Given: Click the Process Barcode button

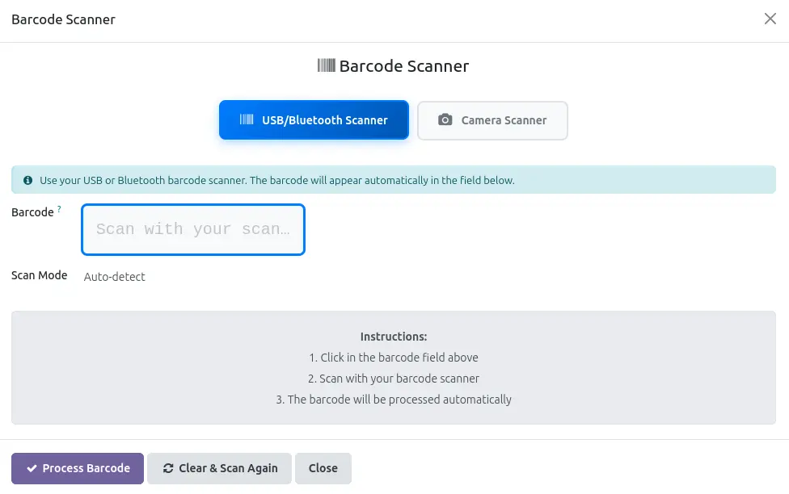Looking at the screenshot, I should [x=78, y=468].
